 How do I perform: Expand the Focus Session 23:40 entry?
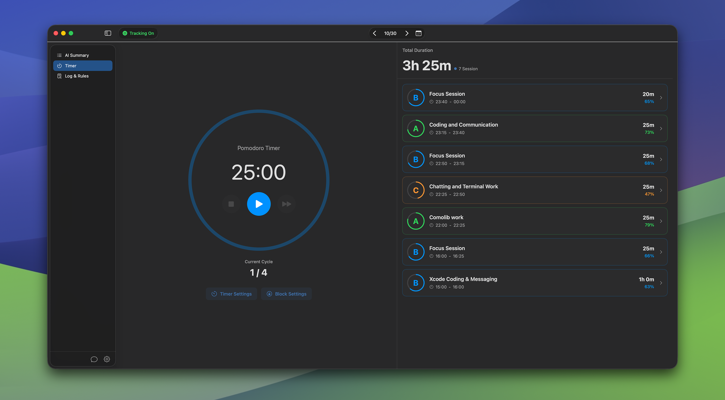click(x=661, y=98)
